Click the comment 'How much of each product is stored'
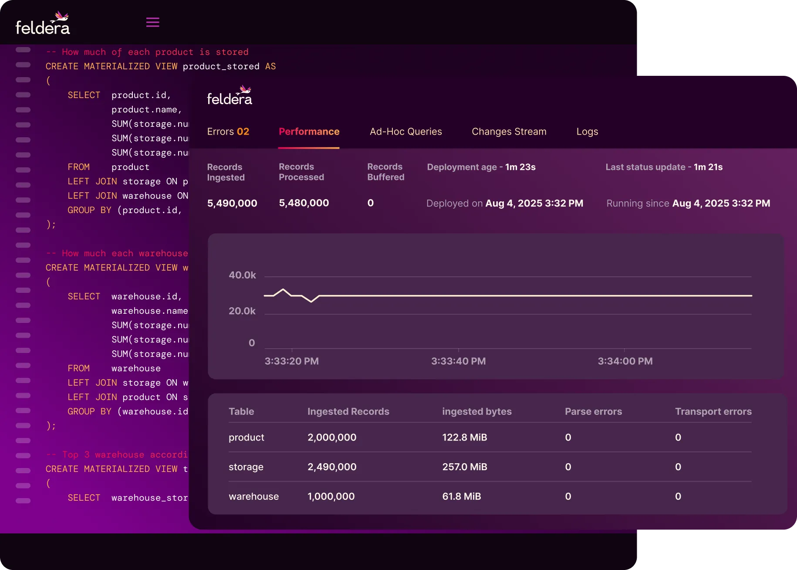Viewport: 797px width, 570px height. [147, 52]
